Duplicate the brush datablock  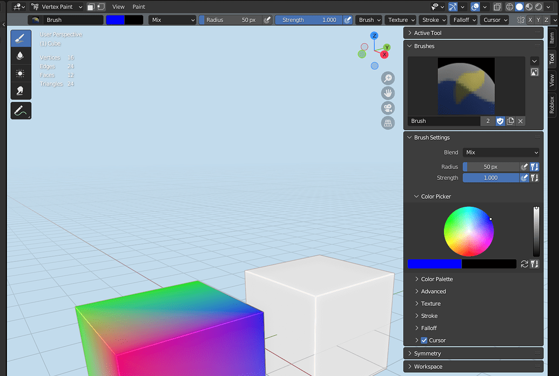click(x=510, y=121)
